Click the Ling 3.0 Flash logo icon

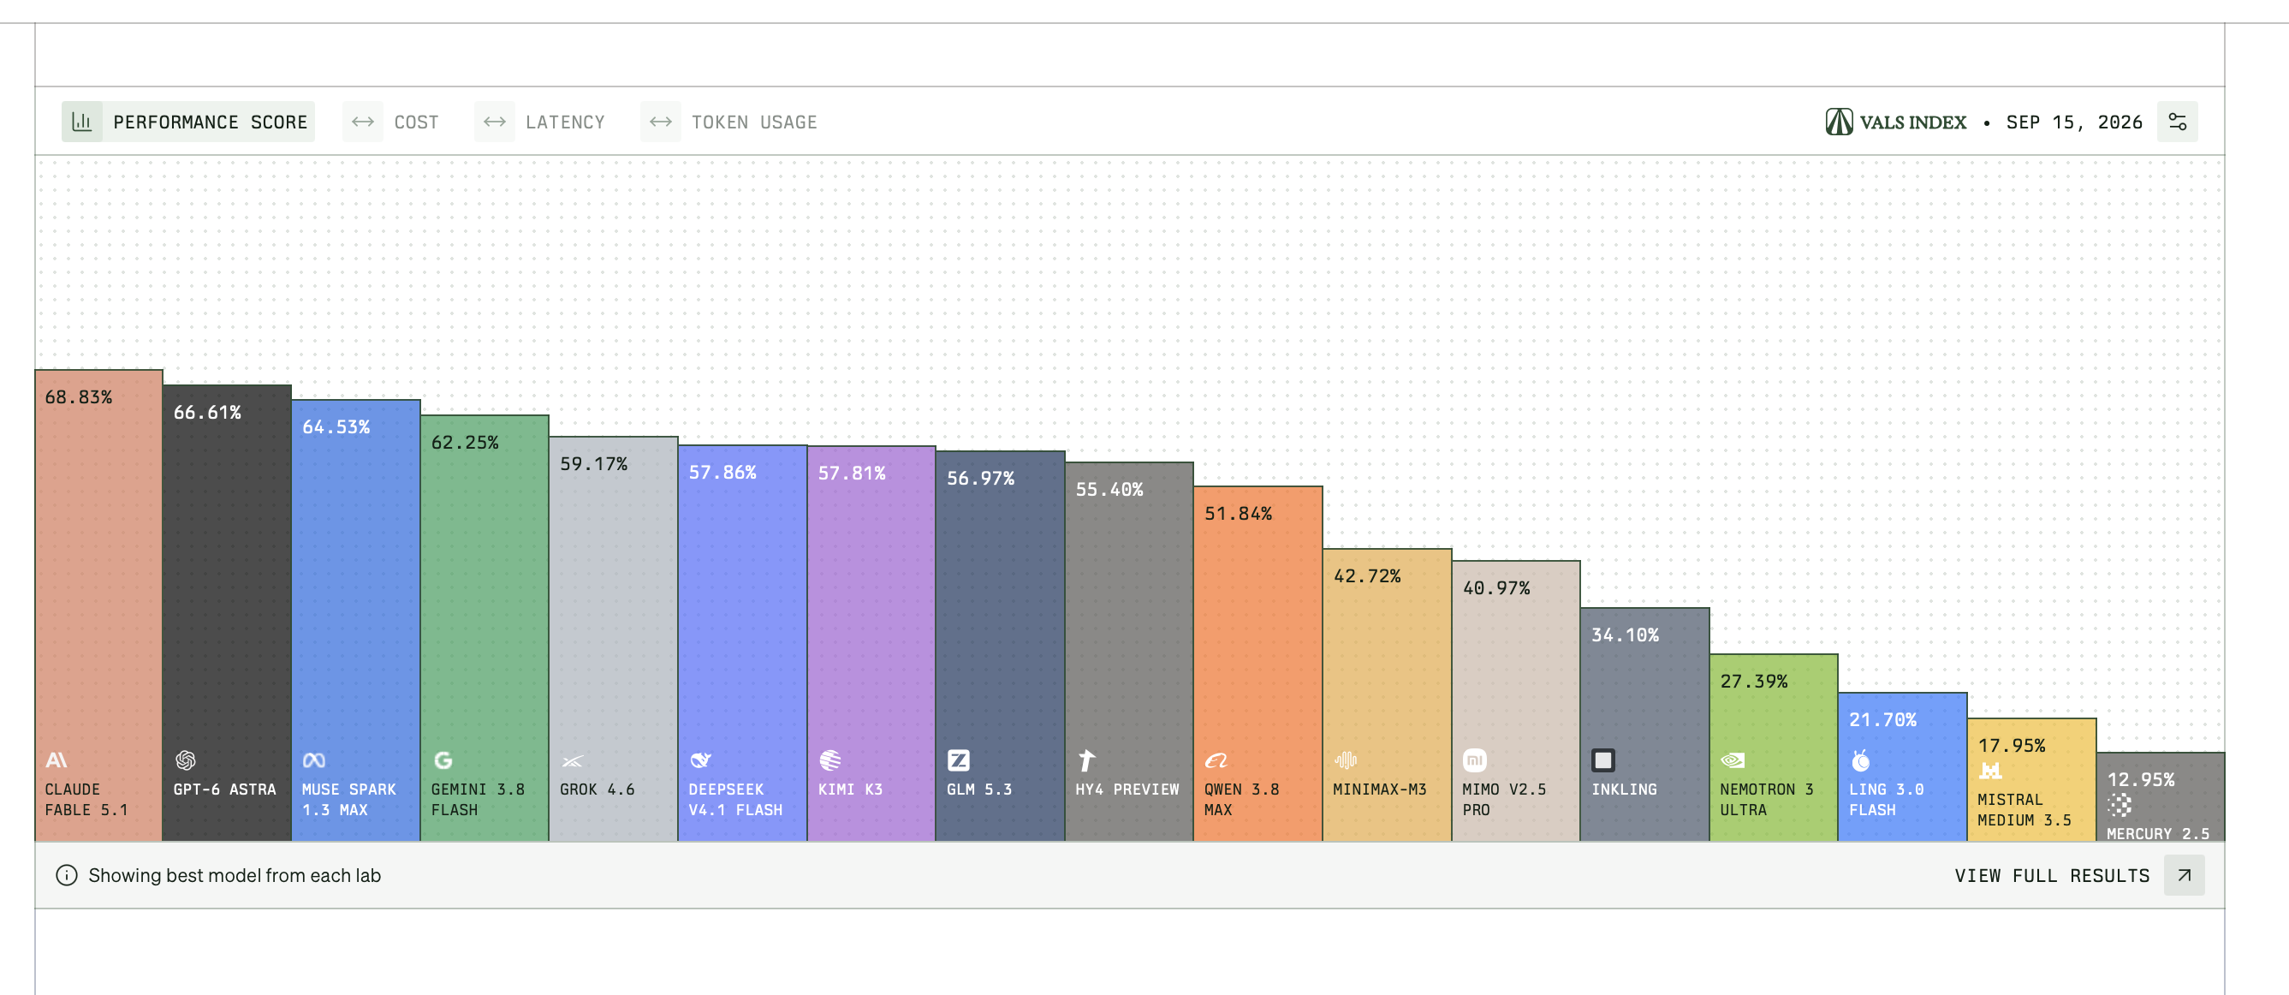pos(1861,760)
